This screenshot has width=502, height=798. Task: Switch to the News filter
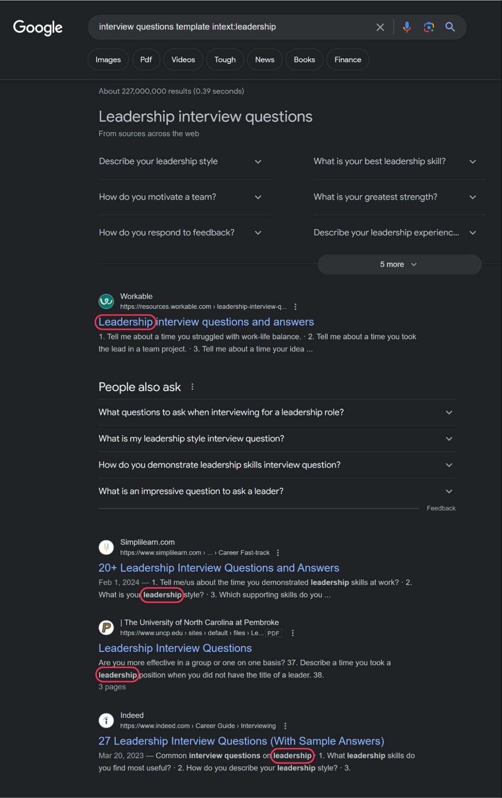(x=265, y=59)
